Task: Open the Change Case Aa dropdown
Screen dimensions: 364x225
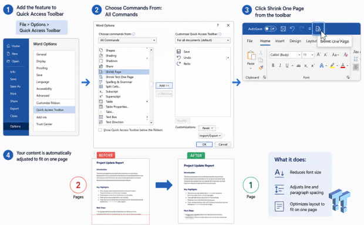Action: (335, 55)
